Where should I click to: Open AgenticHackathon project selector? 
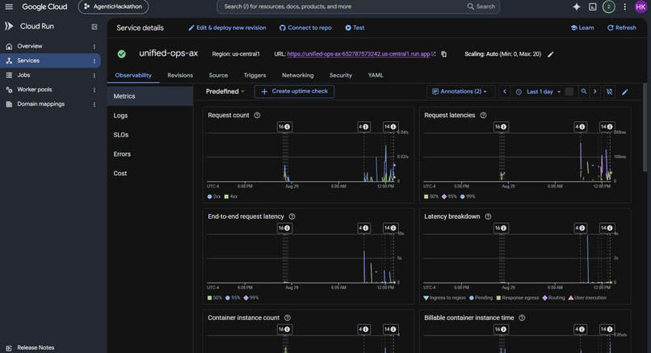[x=113, y=6]
